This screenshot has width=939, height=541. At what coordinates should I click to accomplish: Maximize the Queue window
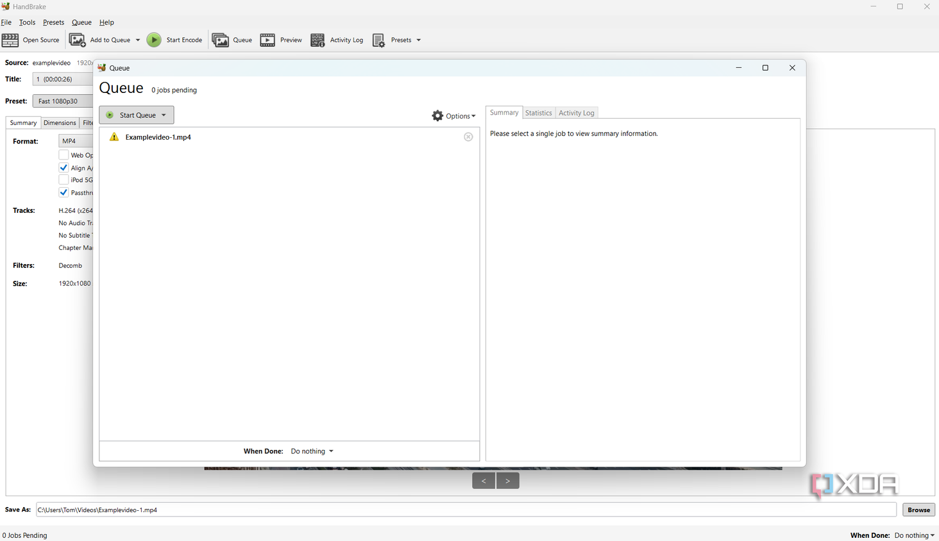(765, 67)
